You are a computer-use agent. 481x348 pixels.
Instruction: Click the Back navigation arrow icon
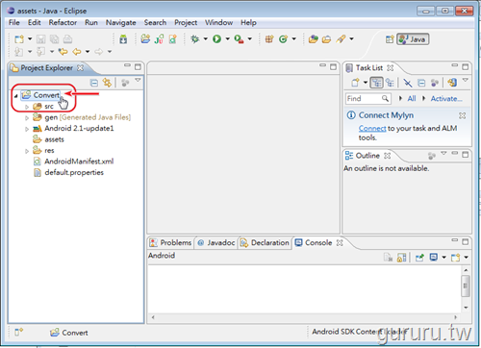(77, 51)
